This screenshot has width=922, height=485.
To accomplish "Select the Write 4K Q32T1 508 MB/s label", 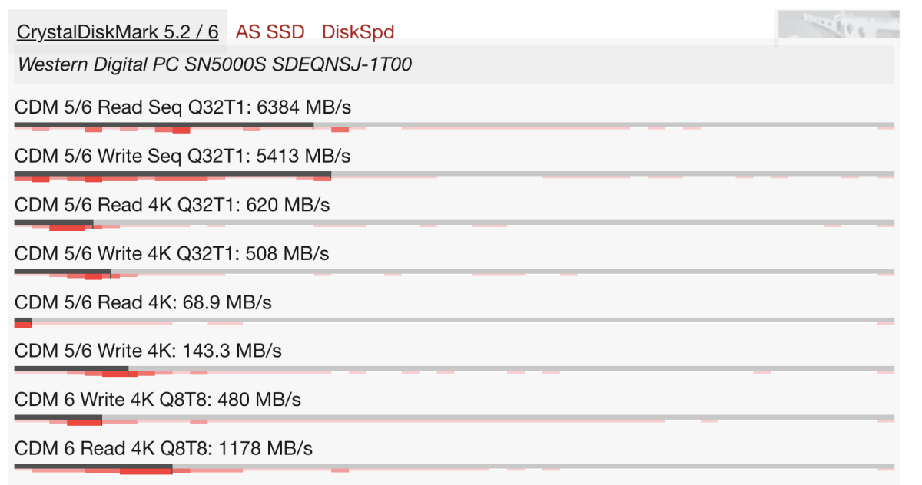I will coord(172,253).
